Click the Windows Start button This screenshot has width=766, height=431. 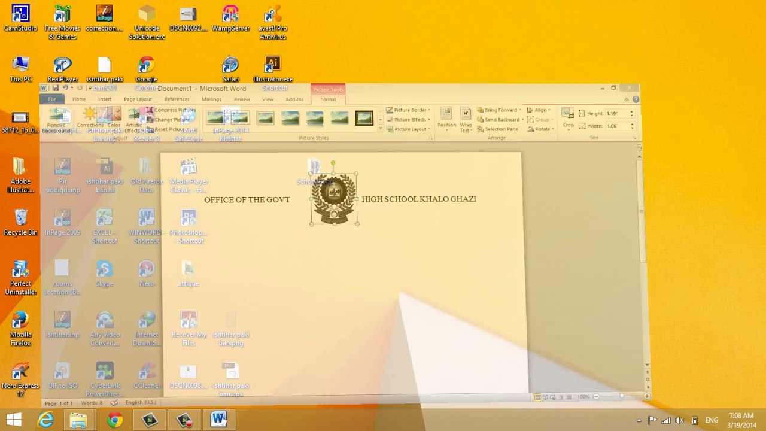click(14, 420)
